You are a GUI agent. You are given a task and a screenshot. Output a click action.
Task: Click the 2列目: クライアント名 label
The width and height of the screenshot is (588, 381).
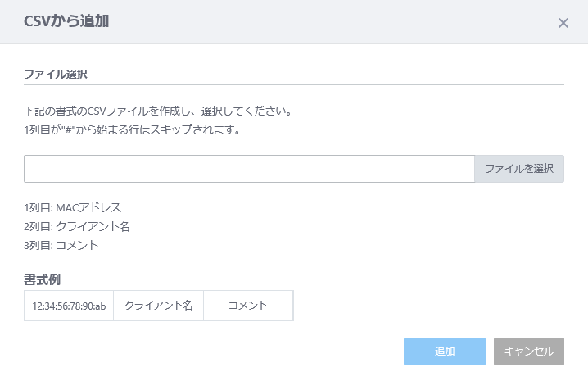click(x=77, y=226)
